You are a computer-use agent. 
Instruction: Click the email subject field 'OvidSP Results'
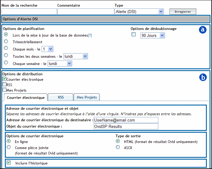coord(126,126)
